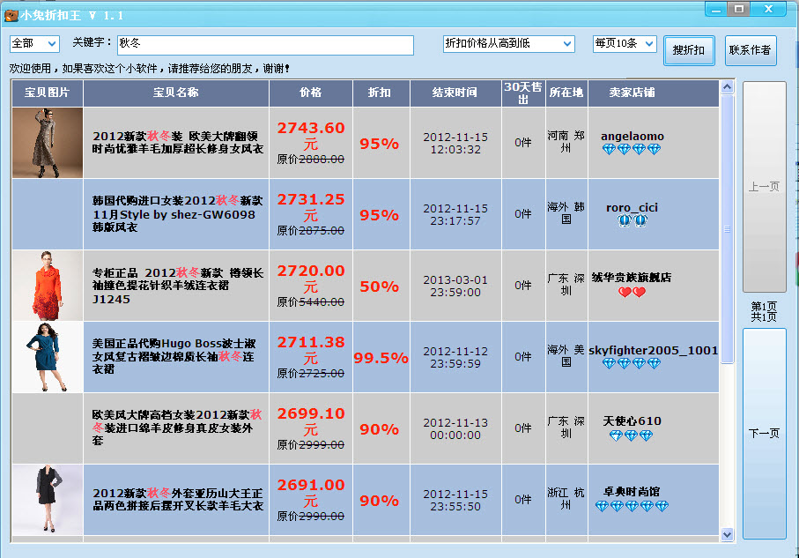The width and height of the screenshot is (799, 558).
Task: Click angelaomo's diamond rating icons
Action: [632, 150]
